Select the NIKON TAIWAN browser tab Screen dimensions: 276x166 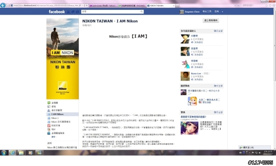click(160, 6)
